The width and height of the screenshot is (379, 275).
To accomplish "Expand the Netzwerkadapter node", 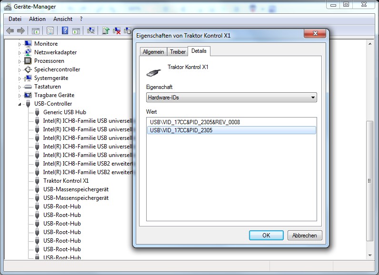I will pos(20,53).
